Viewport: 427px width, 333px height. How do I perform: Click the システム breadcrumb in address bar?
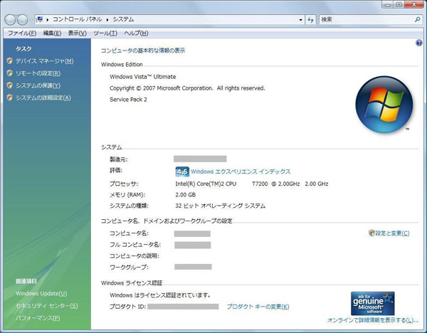tap(123, 19)
